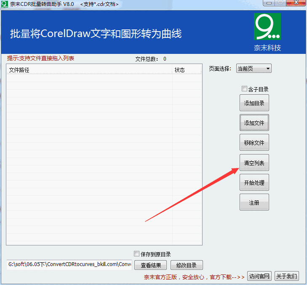View results with 查看结果 button
The height and width of the screenshot is (285, 307).
tap(151, 265)
